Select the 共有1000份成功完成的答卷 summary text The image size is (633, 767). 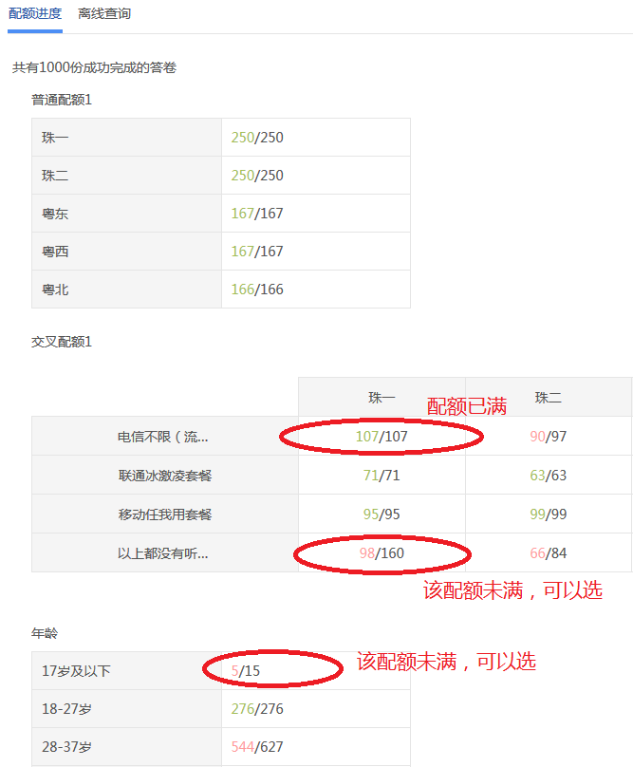click(x=94, y=67)
